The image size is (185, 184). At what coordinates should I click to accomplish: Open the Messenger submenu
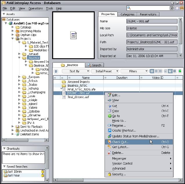139,159
